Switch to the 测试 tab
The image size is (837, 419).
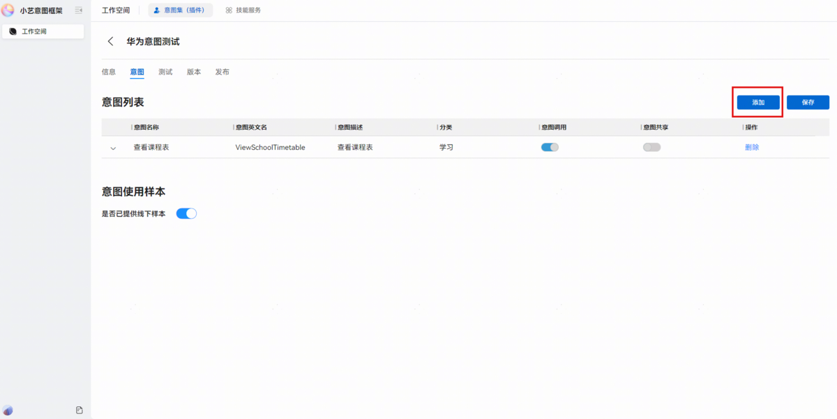pyautogui.click(x=165, y=72)
